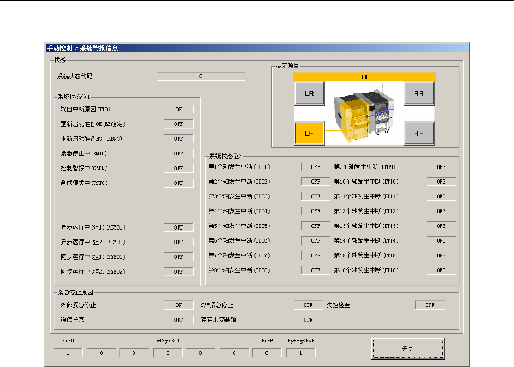
Task: Select the RR machine position button
Action: 419,93
